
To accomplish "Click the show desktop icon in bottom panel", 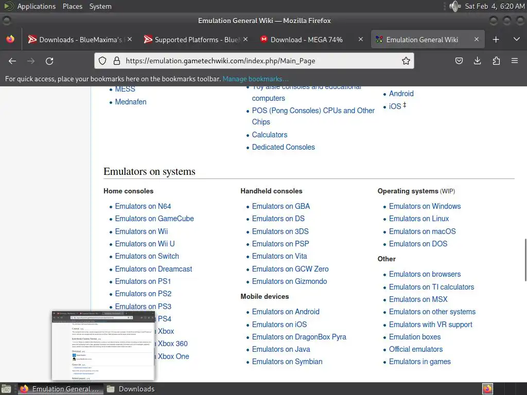I will click(x=6, y=389).
